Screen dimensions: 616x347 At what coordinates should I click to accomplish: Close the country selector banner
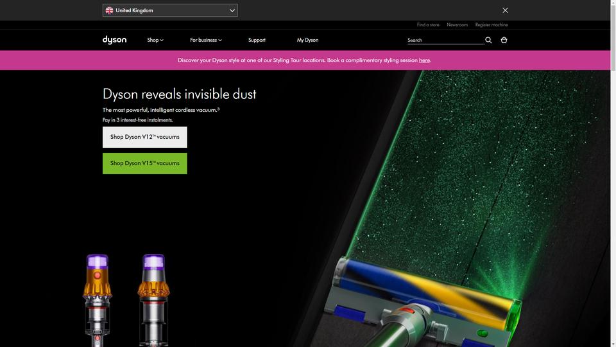[x=505, y=10]
